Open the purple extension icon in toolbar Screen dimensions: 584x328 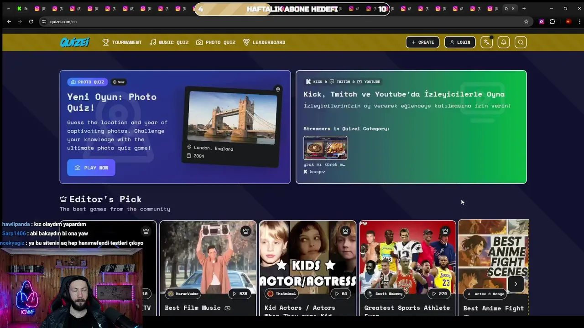[542, 21]
